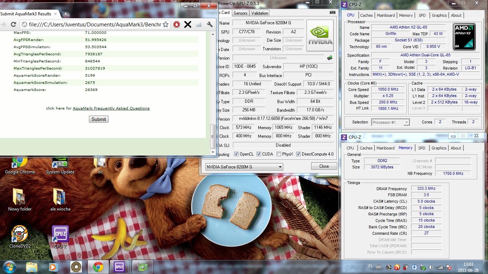Click the PL language indicator

point(370,267)
